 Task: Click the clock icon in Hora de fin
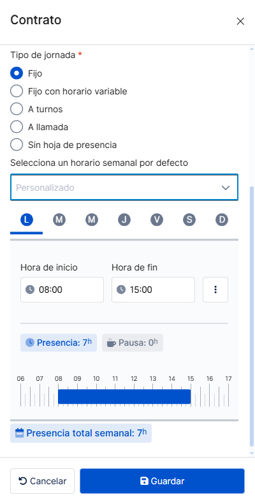[x=121, y=290]
